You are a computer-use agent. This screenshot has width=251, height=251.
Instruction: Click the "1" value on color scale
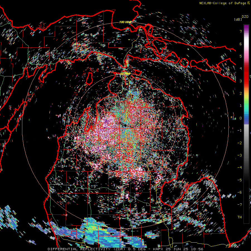(x=241, y=106)
